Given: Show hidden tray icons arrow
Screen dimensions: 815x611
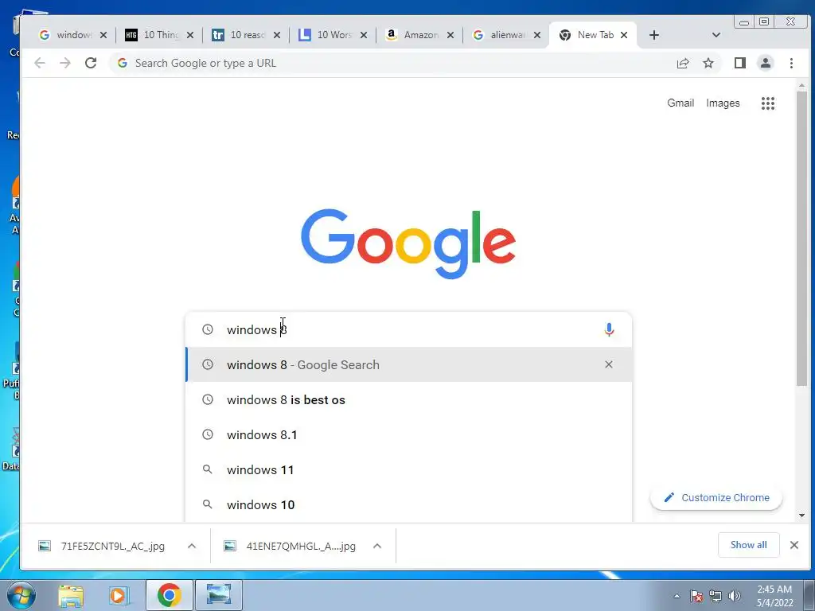Looking at the screenshot, I should tap(677, 596).
